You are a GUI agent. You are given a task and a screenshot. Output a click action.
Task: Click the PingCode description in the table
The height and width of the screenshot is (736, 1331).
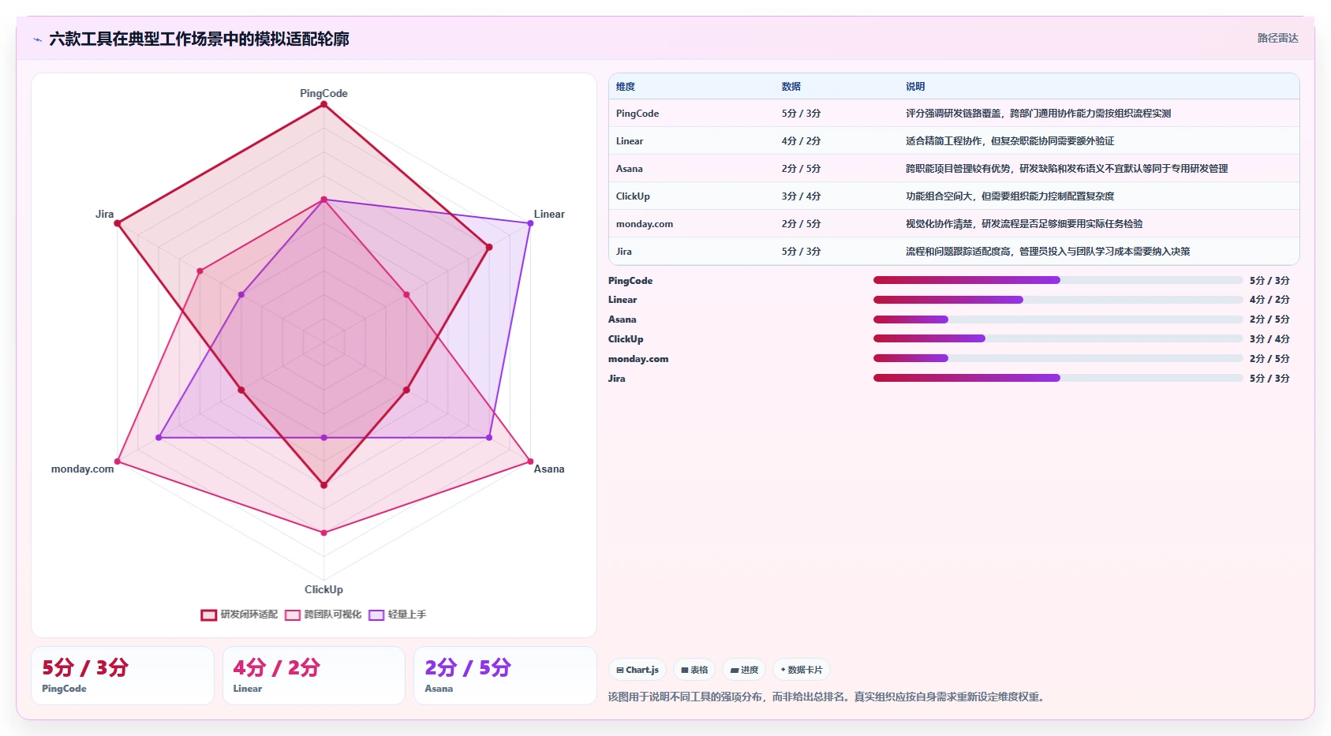[x=1038, y=114]
